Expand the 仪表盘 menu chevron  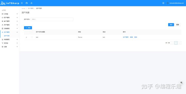pyautogui.click(x=17, y=14)
